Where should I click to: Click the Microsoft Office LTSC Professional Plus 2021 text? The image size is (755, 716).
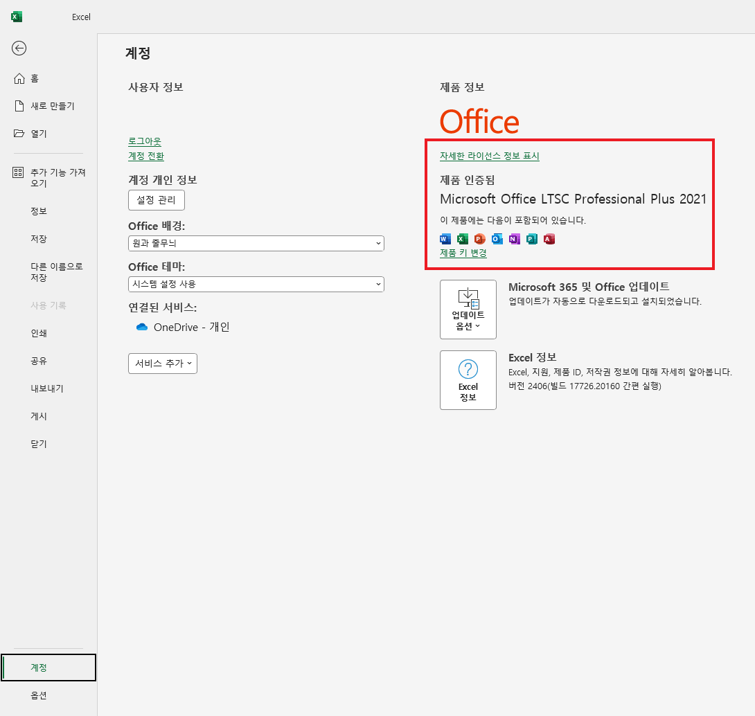pyautogui.click(x=573, y=199)
